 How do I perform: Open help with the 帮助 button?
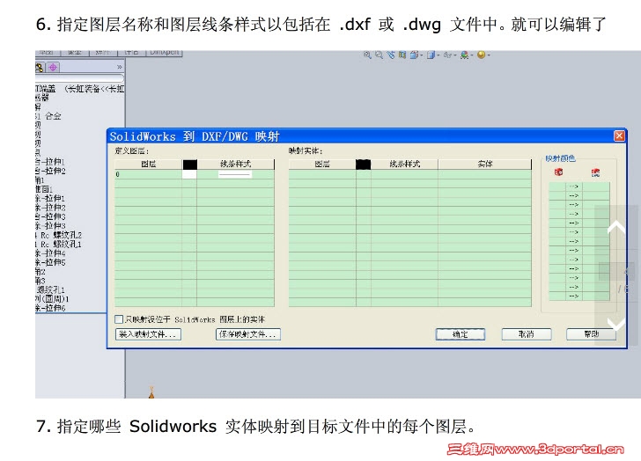click(591, 334)
